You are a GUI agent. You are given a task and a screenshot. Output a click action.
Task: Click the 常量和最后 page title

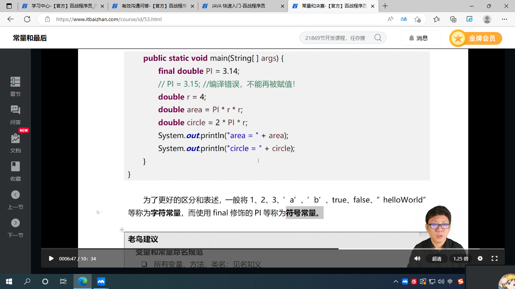click(x=30, y=38)
